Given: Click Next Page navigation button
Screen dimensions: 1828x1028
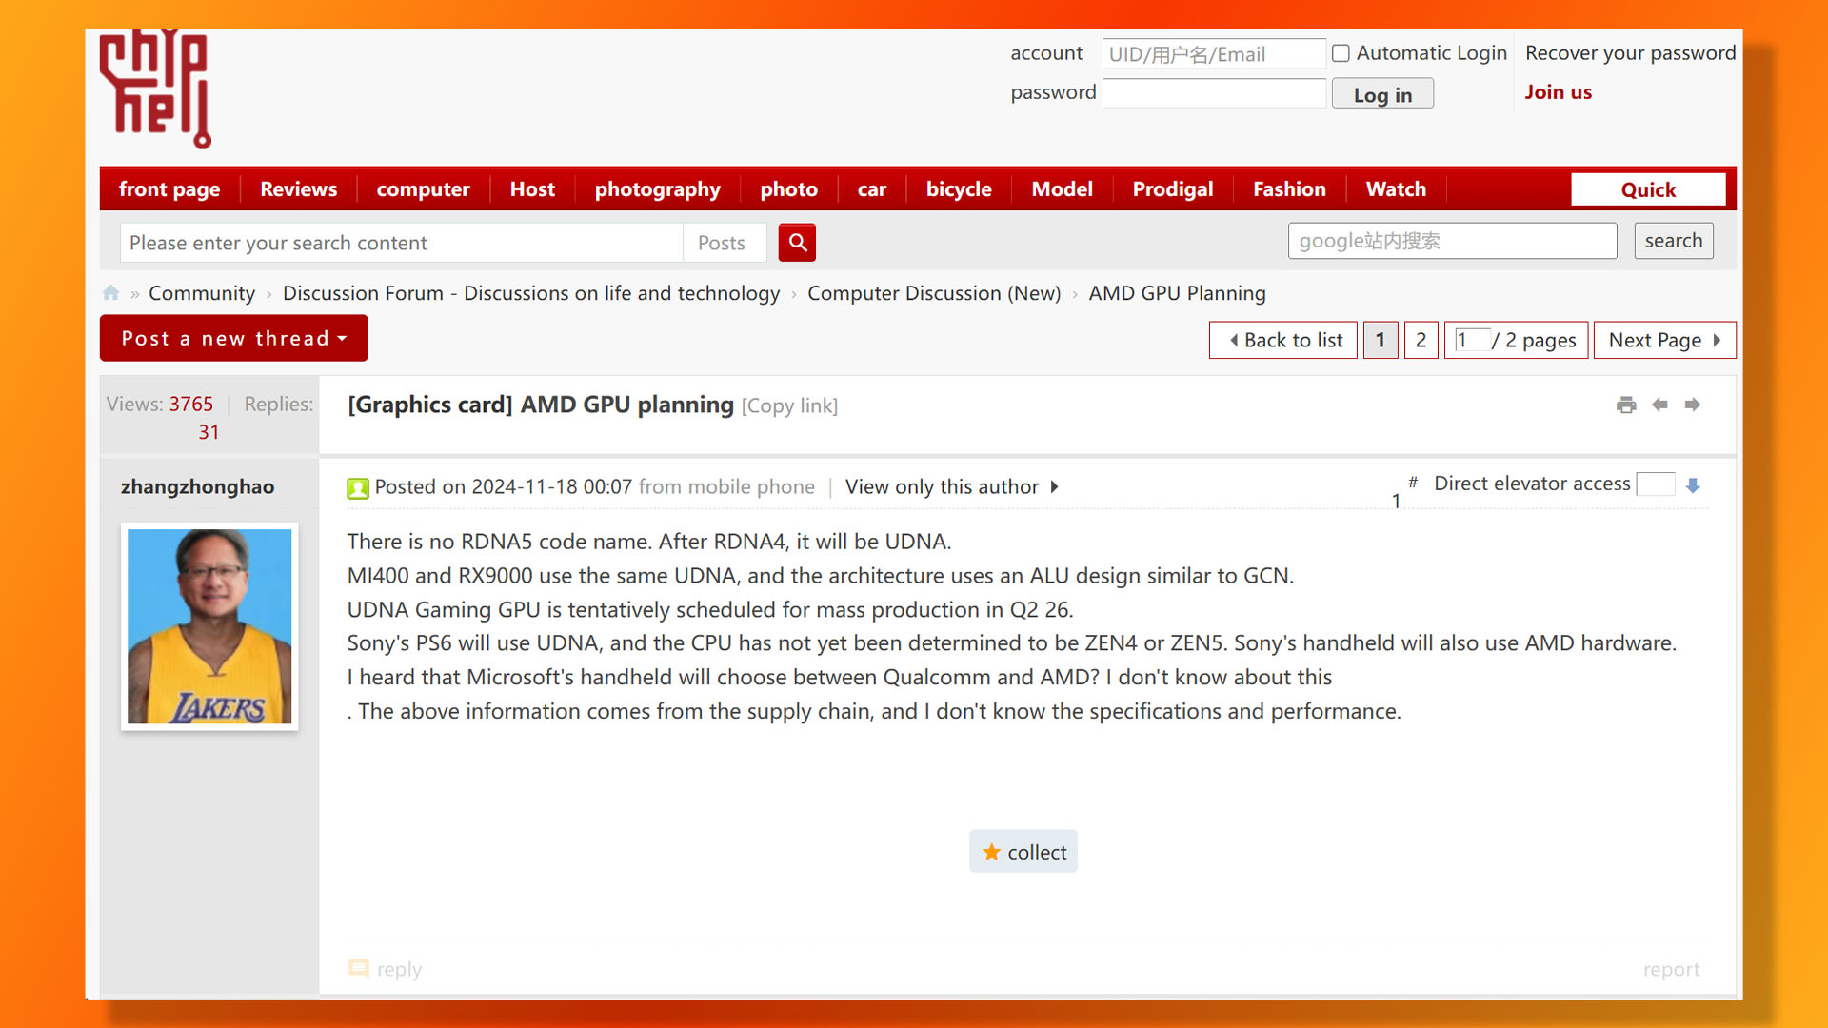Looking at the screenshot, I should coord(1665,339).
